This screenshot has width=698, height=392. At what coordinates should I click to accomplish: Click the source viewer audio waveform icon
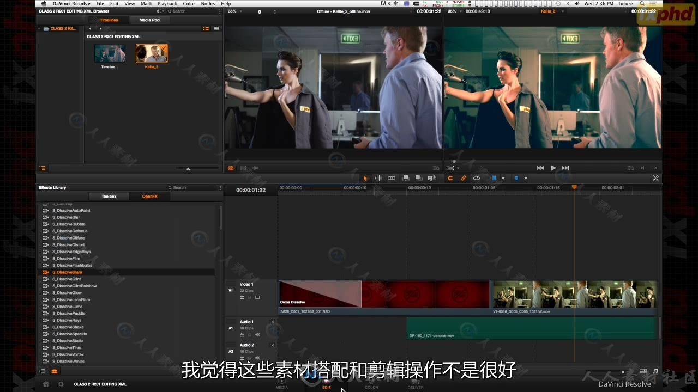click(255, 168)
